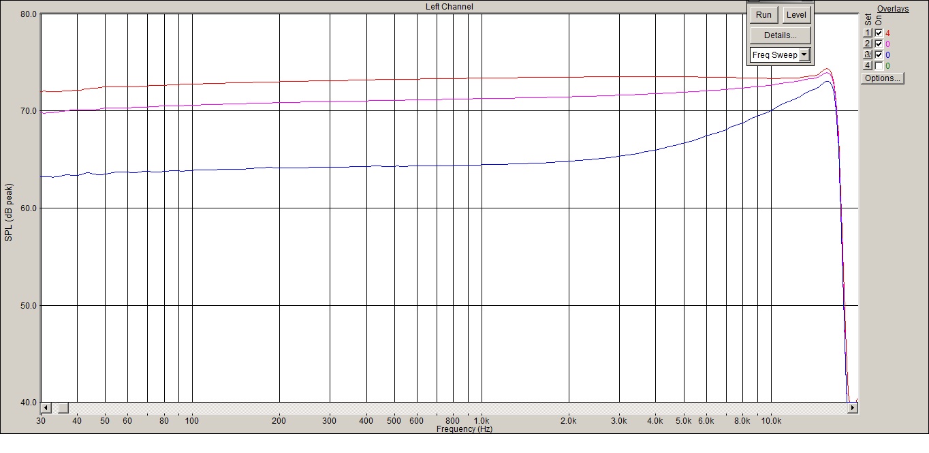Viewport: 929px width, 453px height.
Task: Enable overlay 4 On checkbox
Action: [879, 65]
